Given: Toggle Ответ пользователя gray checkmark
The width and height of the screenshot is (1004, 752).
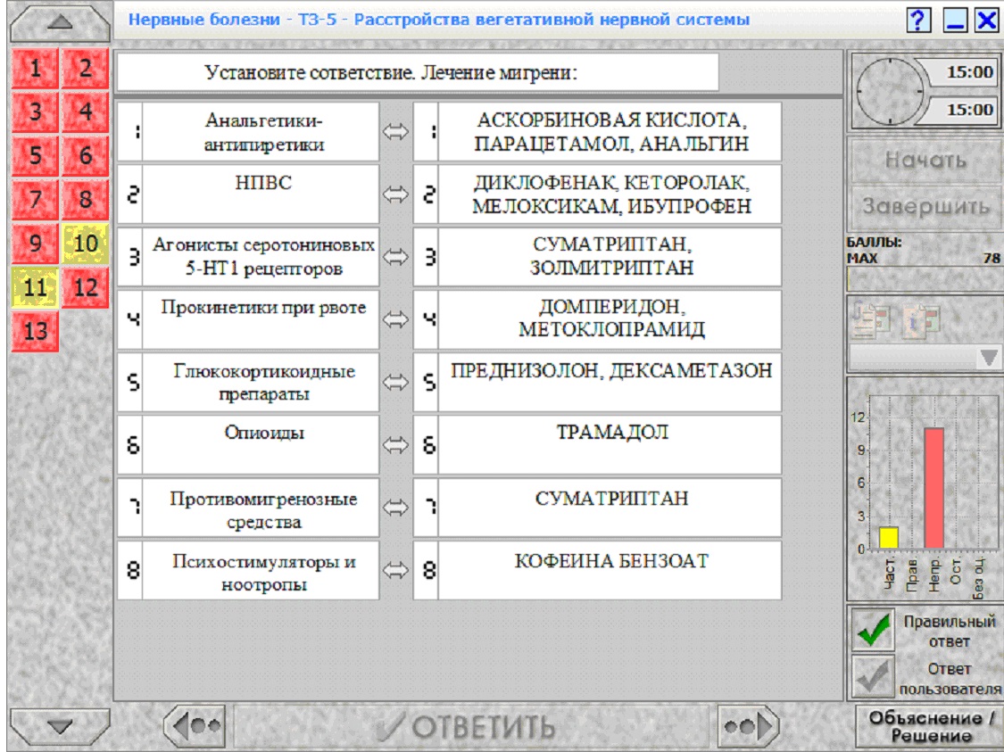Looking at the screenshot, I should coord(873,677).
